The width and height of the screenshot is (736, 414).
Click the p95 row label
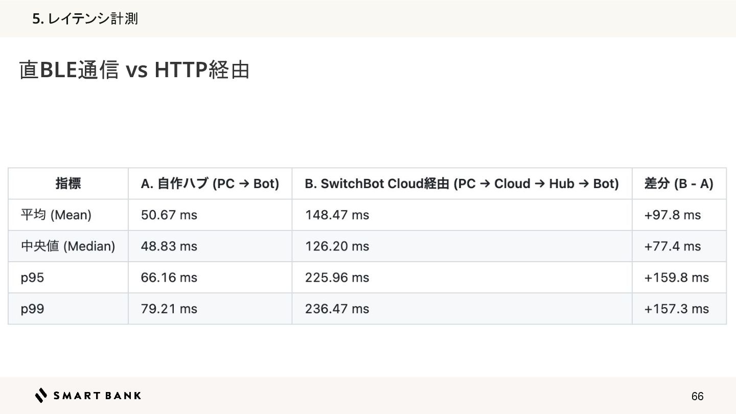tap(33, 278)
